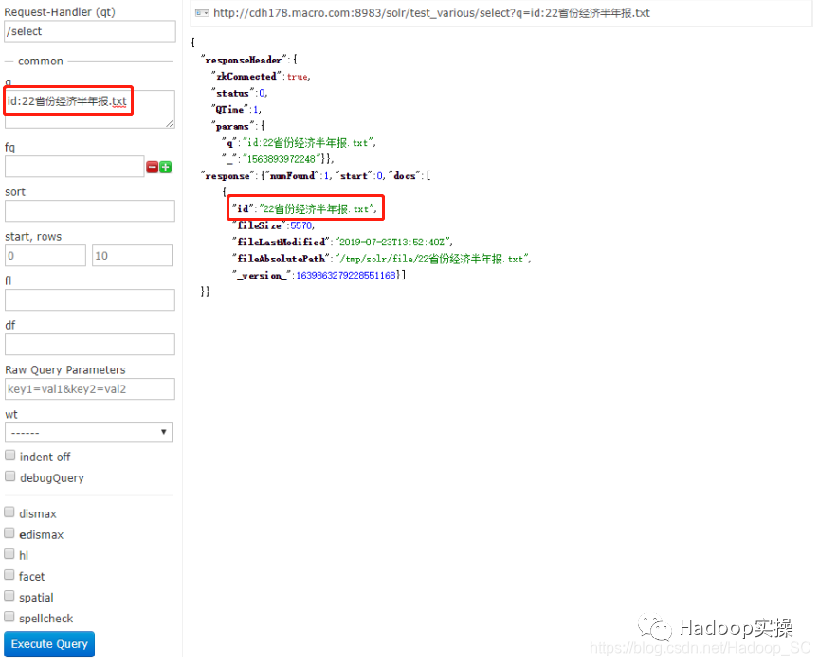Focus the df default field input
Image resolution: width=819 pixels, height=665 pixels.
pyautogui.click(x=90, y=345)
